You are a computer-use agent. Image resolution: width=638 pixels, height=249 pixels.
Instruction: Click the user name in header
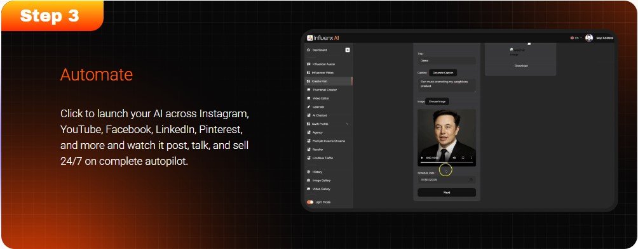[604, 38]
